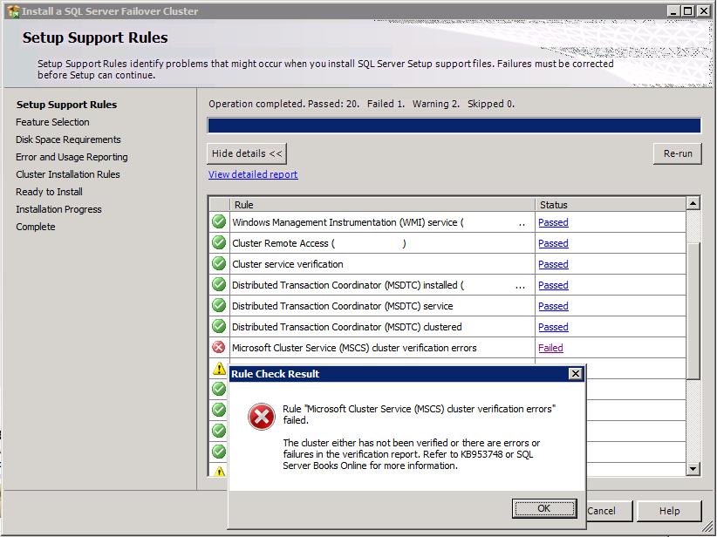Click green check icon beside MSDTC installed rule

219,285
